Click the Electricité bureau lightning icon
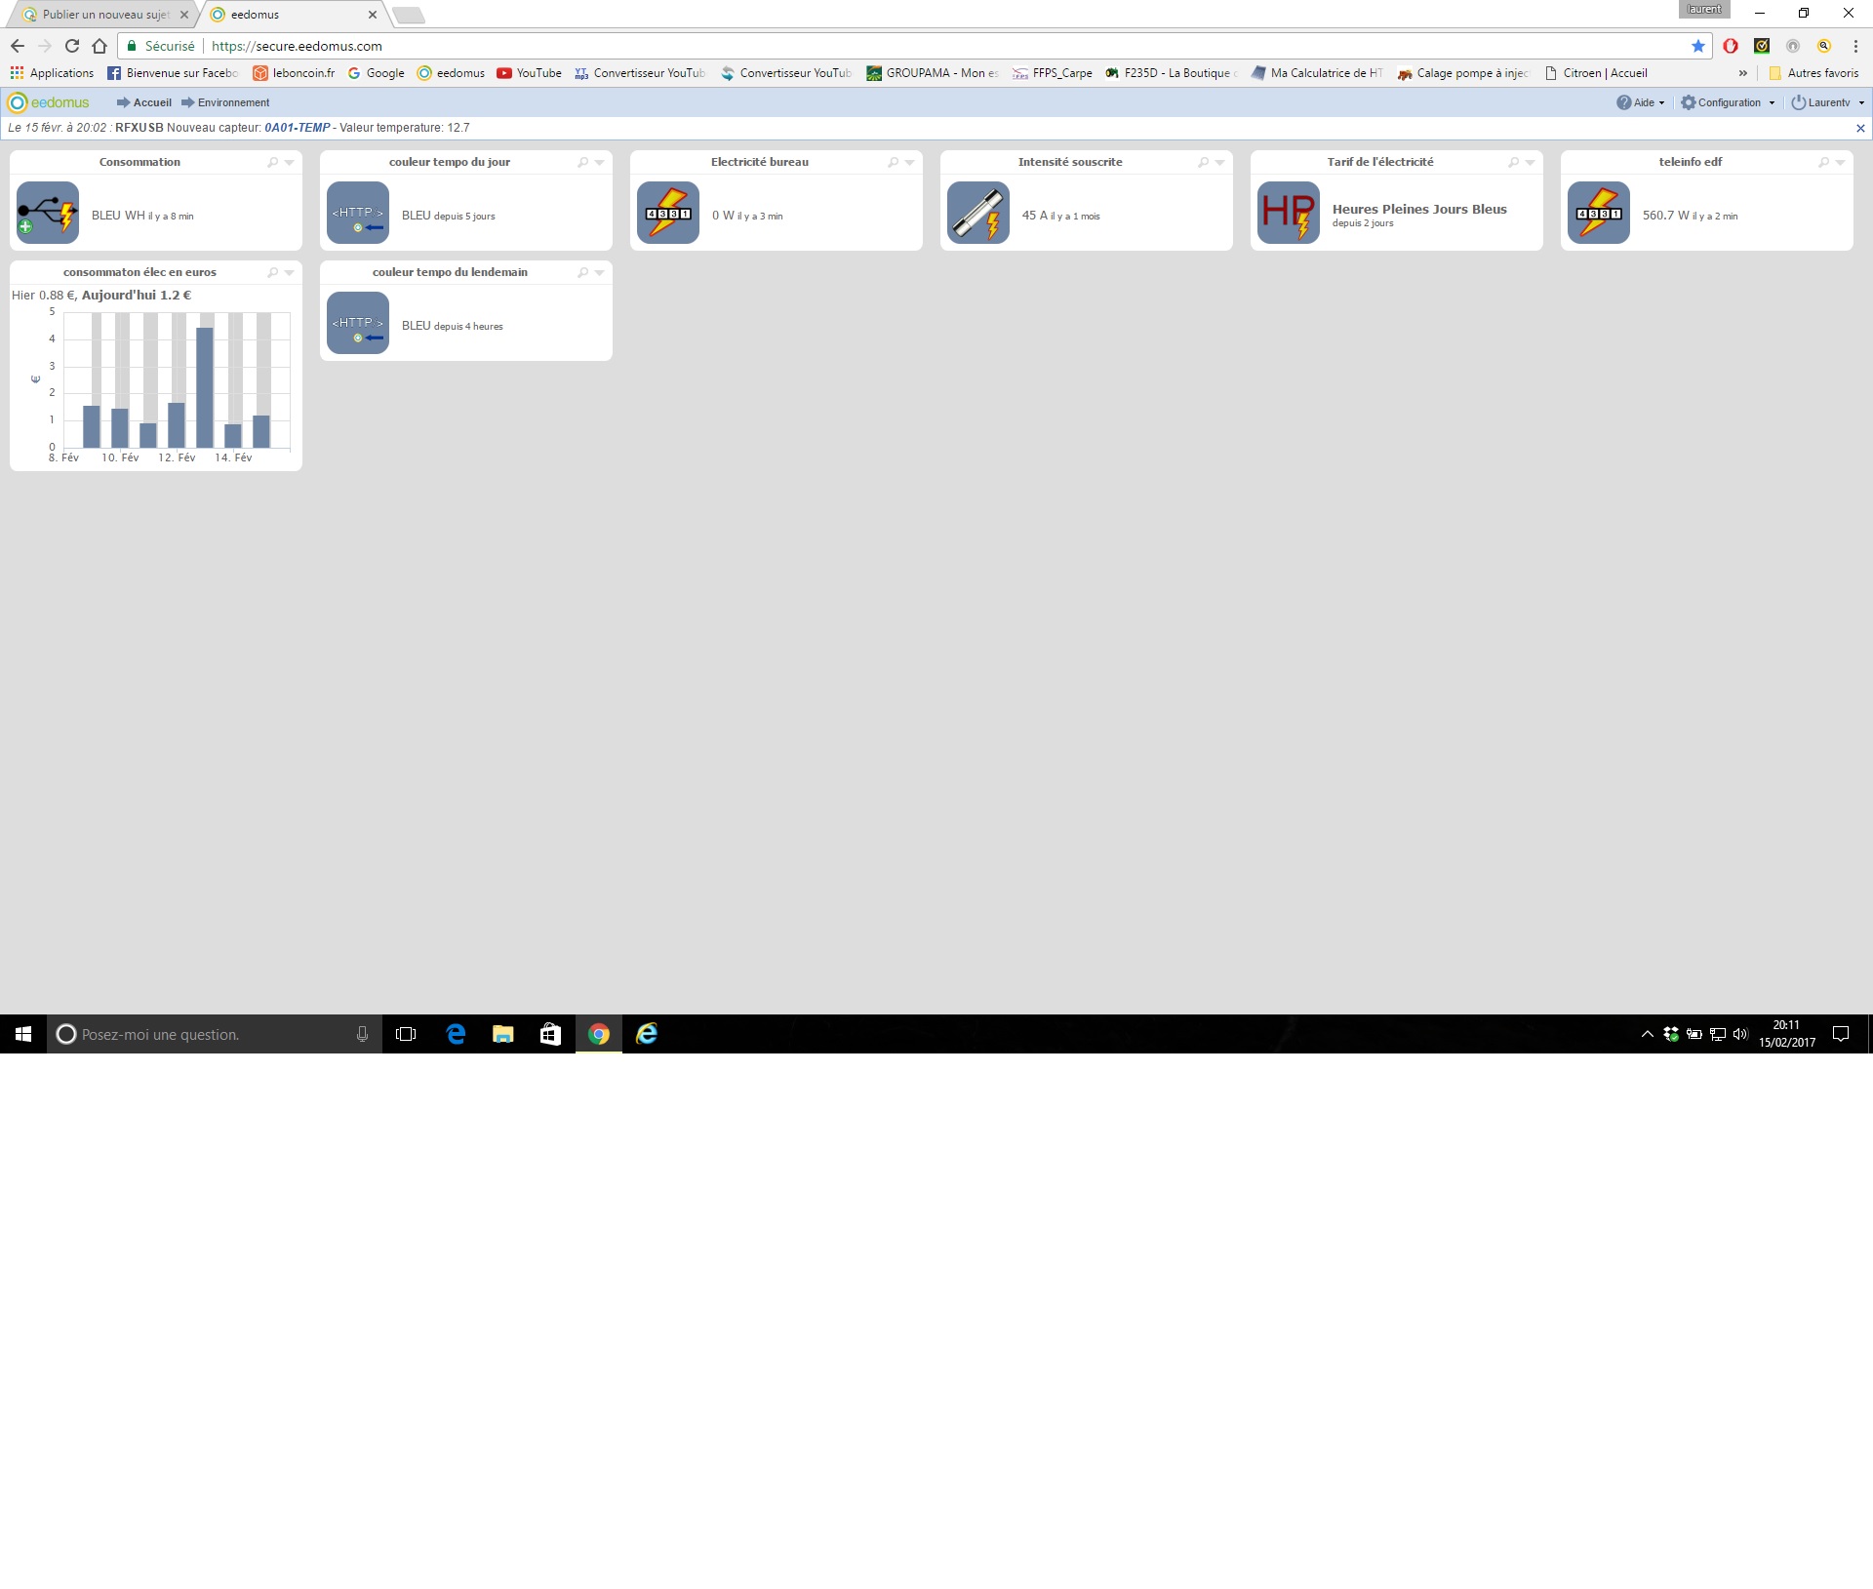 point(668,212)
